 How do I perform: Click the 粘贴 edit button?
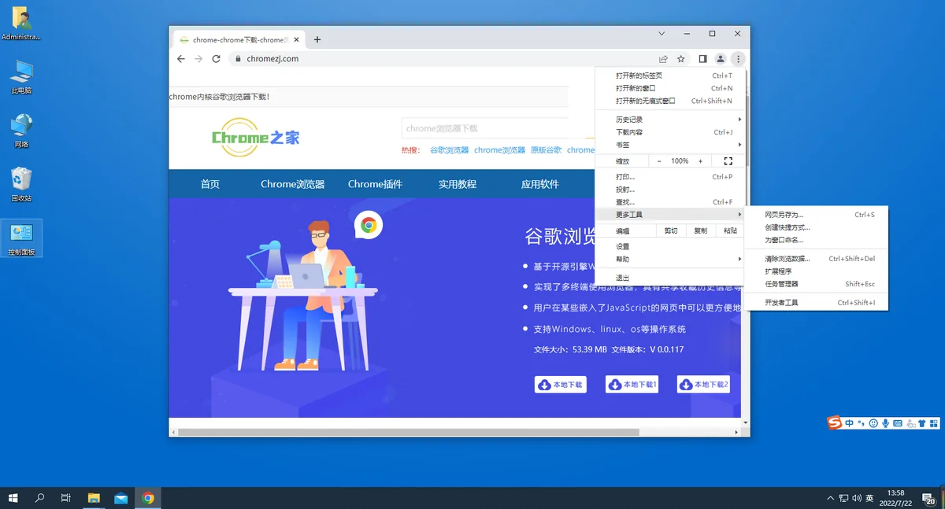tap(730, 231)
